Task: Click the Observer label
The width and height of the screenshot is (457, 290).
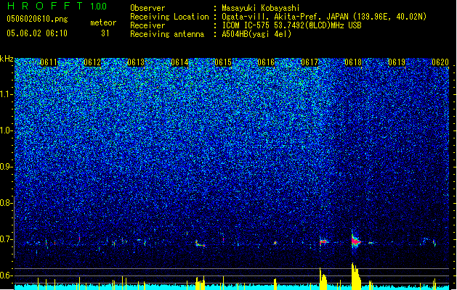Action: pyautogui.click(x=147, y=8)
